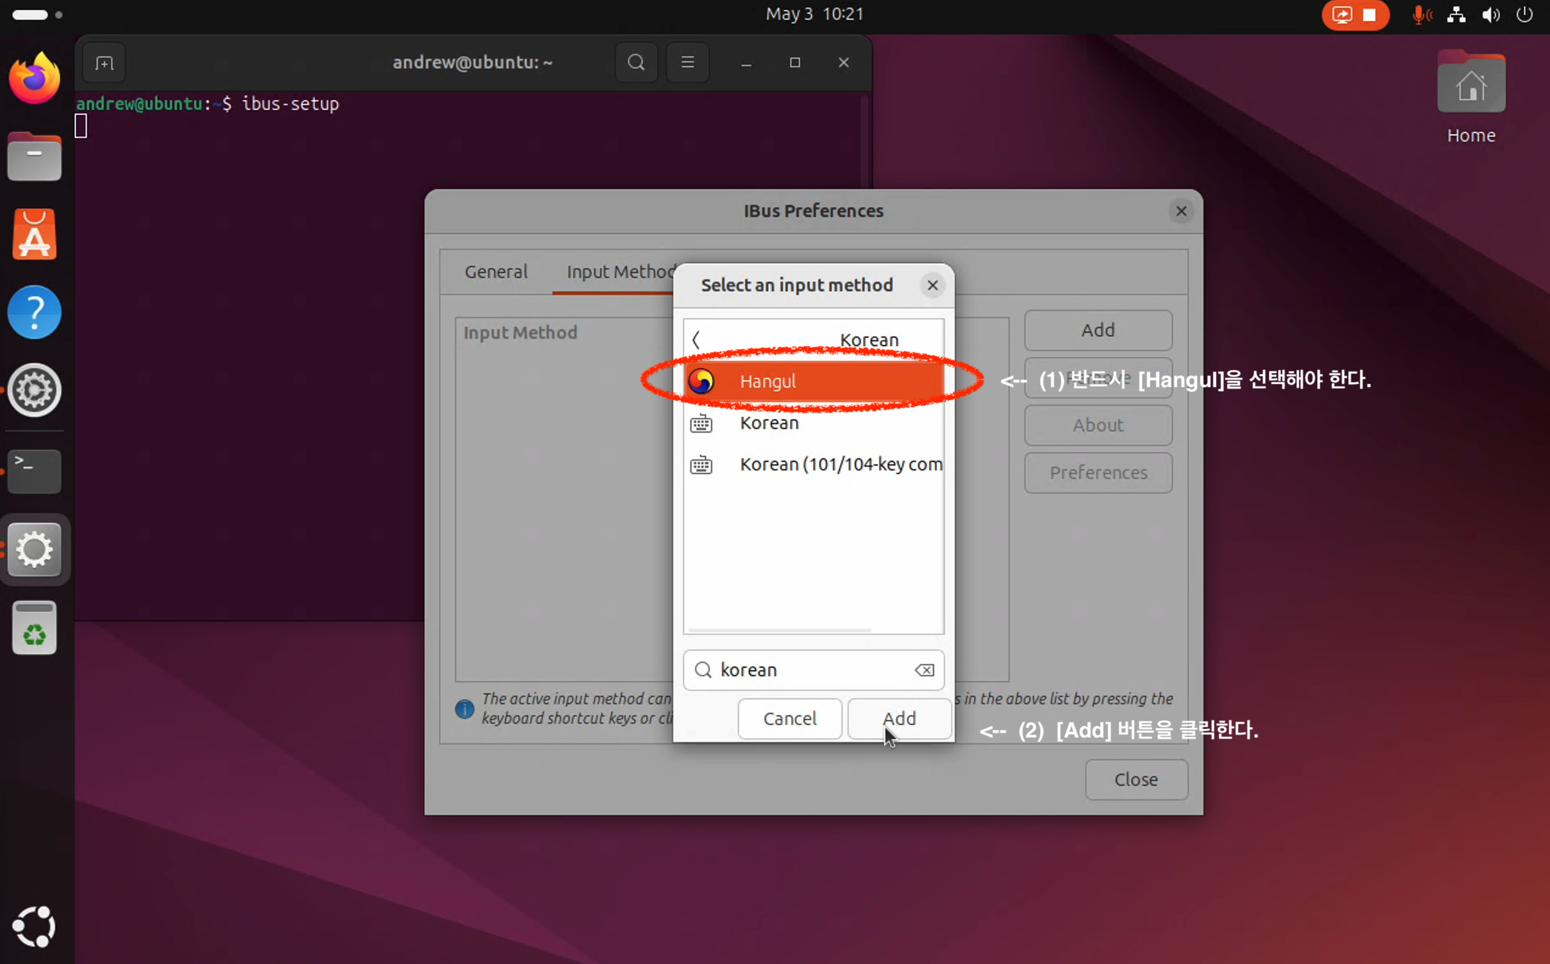The width and height of the screenshot is (1550, 964).
Task: Close the Select an input method dialog
Action: [932, 286]
